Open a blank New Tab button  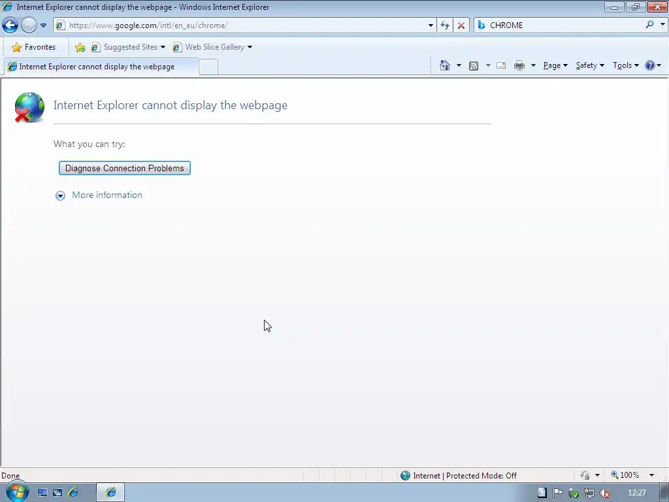[x=208, y=67]
